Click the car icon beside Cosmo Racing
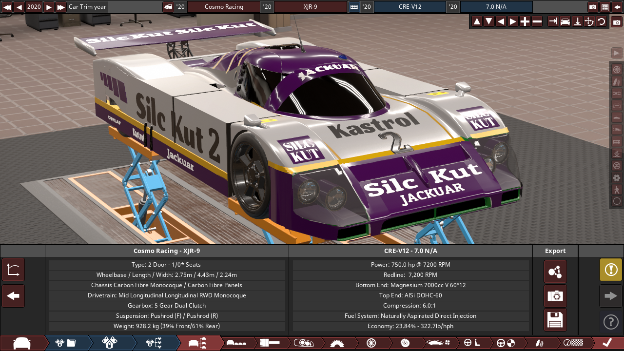The image size is (624, 351). 168,7
